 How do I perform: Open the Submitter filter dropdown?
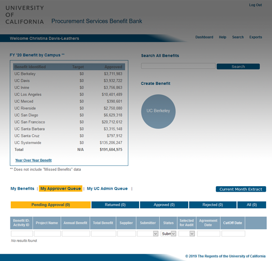(x=147, y=234)
